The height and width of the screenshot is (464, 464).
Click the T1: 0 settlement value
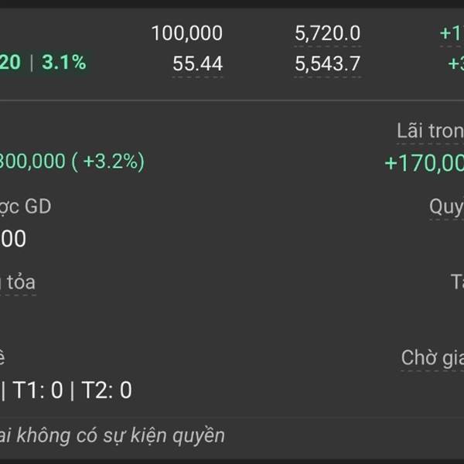pyautogui.click(x=38, y=390)
